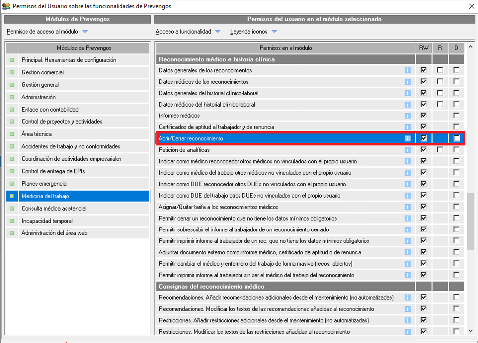Check D checkbox for Abrir/Cerrar reconocimiento
Screen dimensions: 478x343
click(x=456, y=139)
